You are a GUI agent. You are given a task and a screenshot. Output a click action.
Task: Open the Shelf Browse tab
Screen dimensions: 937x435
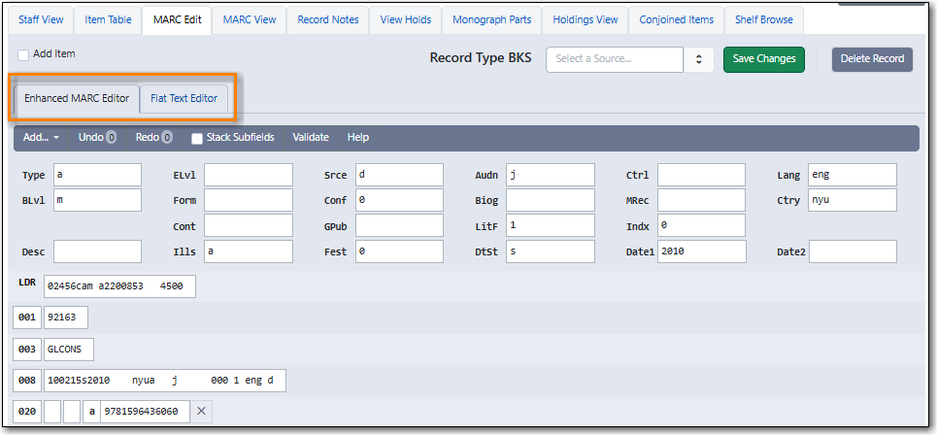point(763,19)
